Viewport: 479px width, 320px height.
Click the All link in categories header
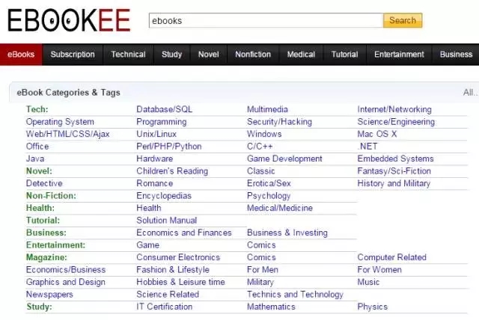(x=471, y=93)
